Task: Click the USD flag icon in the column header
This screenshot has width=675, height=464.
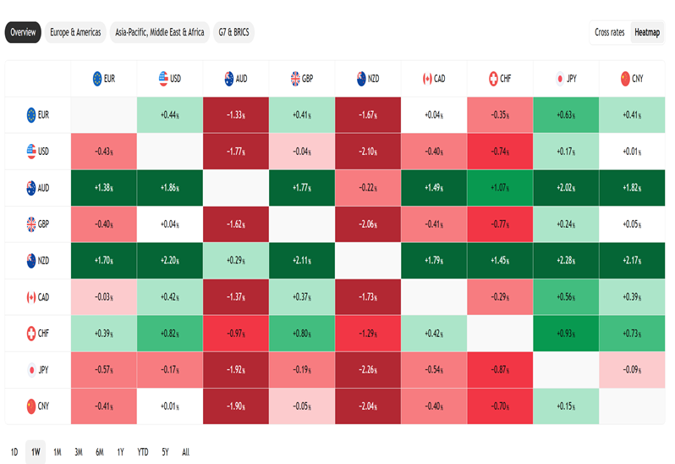Action: click(x=163, y=79)
